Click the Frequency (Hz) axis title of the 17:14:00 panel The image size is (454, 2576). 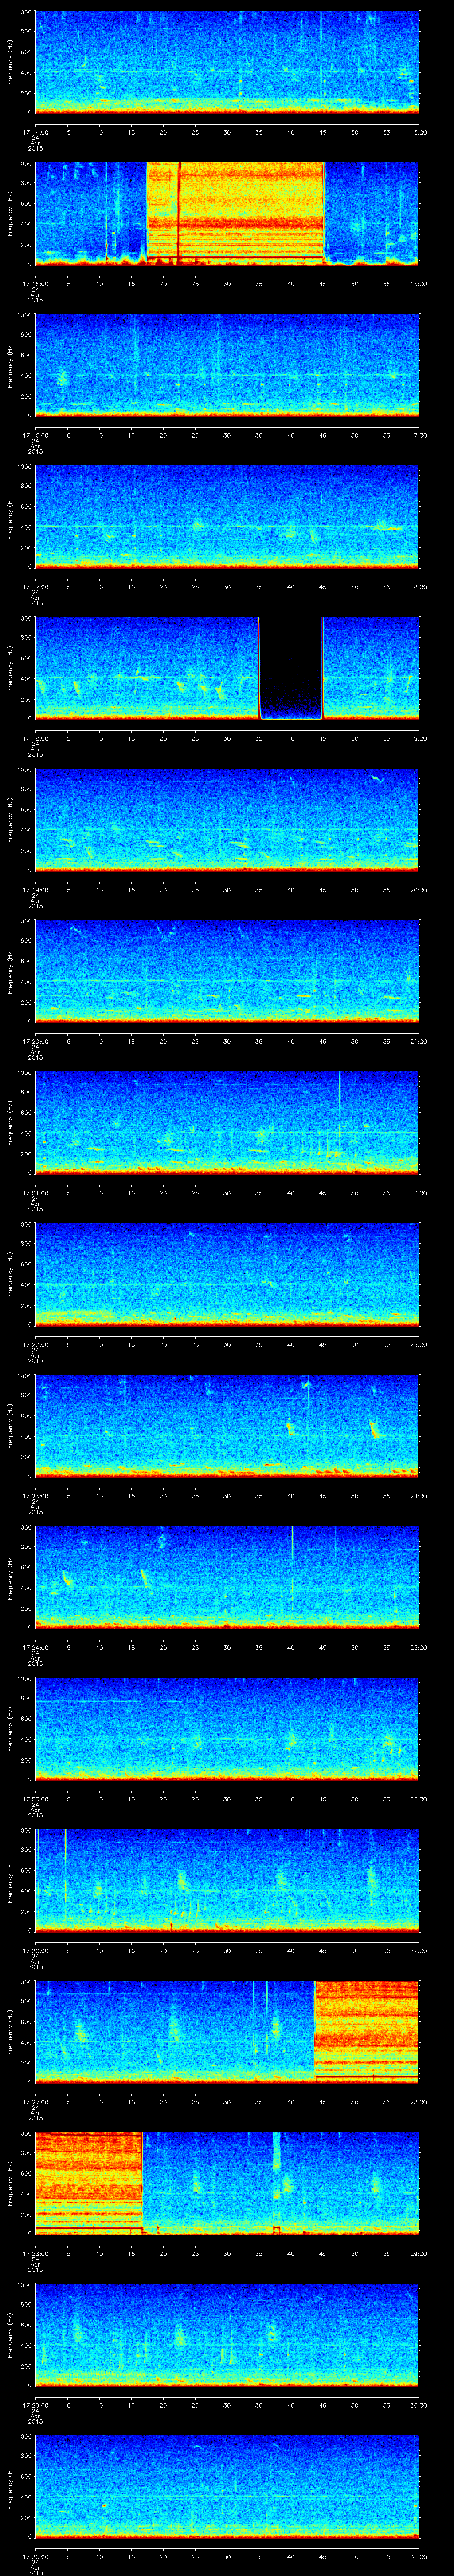tap(10, 62)
